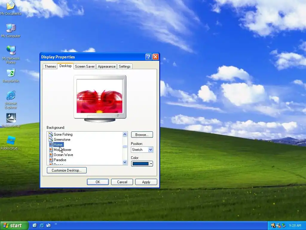Click the Display Properties help question button

pyautogui.click(x=148, y=57)
